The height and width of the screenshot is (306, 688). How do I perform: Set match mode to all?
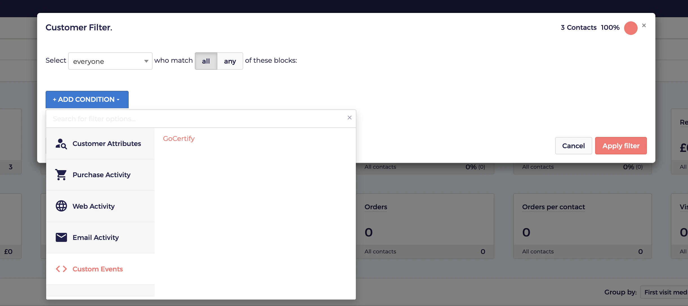[x=206, y=61]
